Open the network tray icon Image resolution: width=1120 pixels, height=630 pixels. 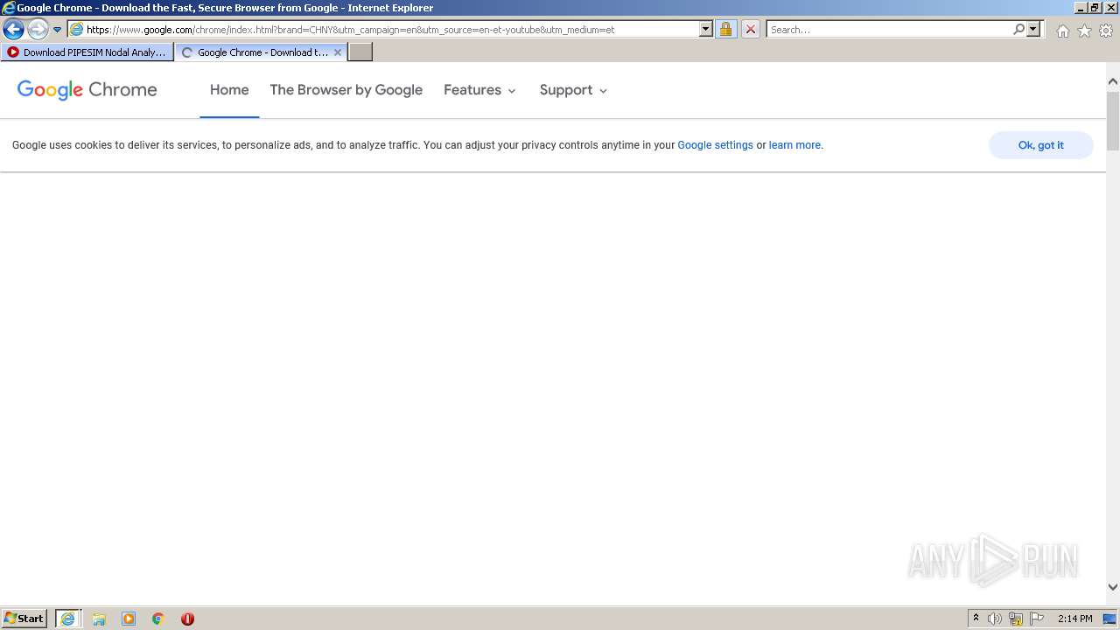pos(1016,619)
